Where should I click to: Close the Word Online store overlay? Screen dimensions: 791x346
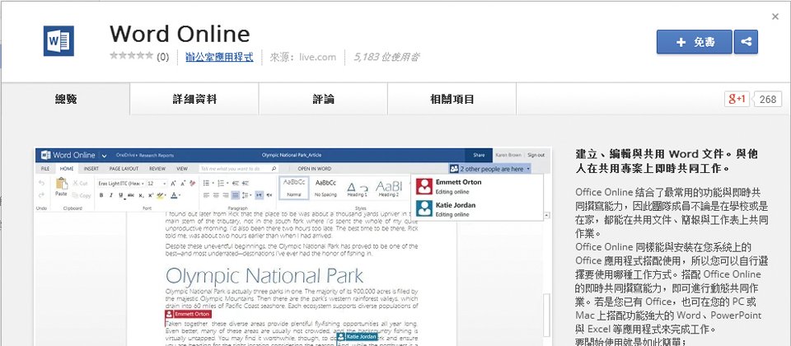[775, 16]
